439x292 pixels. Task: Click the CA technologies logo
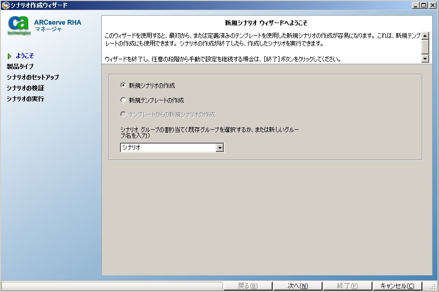click(19, 25)
